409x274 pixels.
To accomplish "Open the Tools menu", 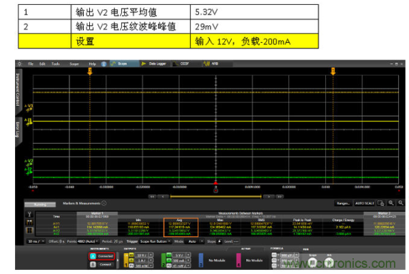I will tap(56, 63).
